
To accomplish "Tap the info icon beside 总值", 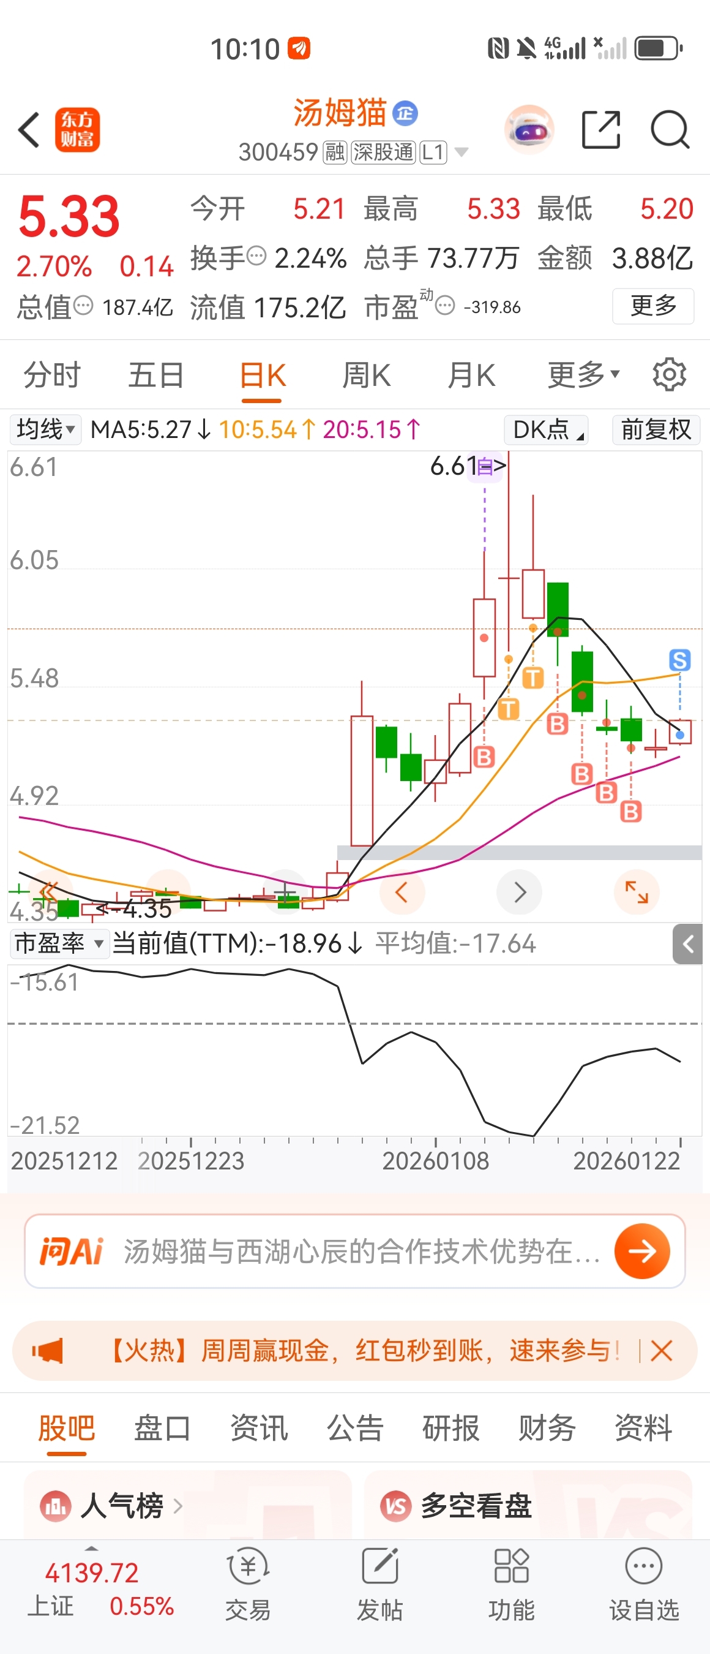I will coord(83,305).
